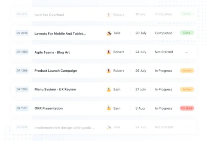This screenshot has height=141, width=206.
Task: Open the OKR Presentation task
Action: [x=49, y=108]
